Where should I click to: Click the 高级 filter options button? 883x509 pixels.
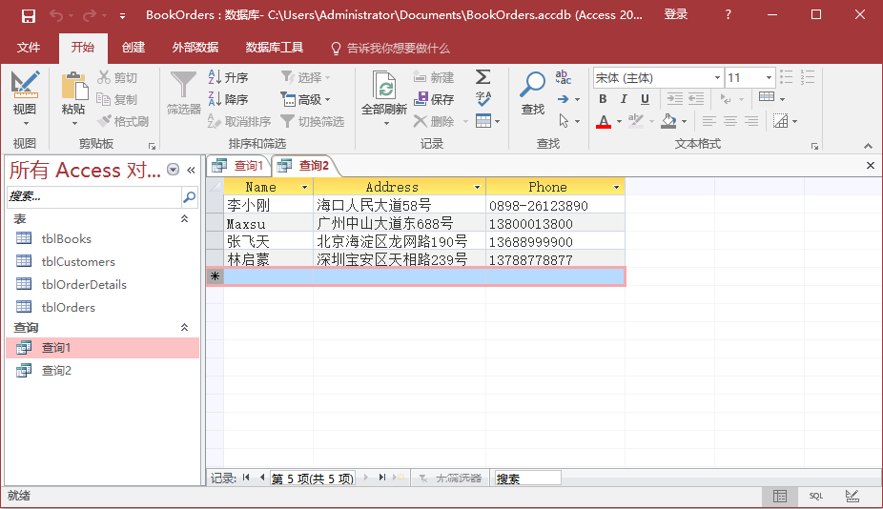306,99
